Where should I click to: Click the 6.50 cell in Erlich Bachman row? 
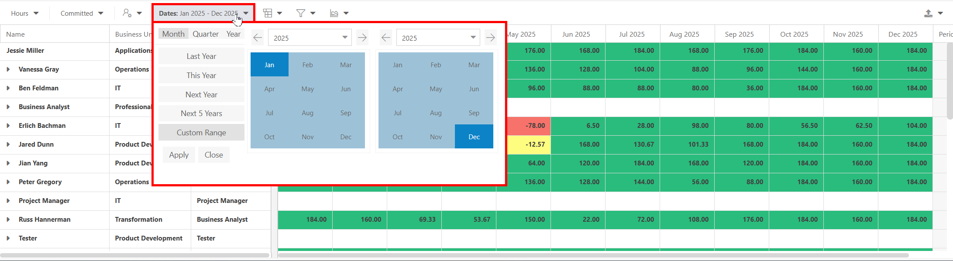point(578,126)
